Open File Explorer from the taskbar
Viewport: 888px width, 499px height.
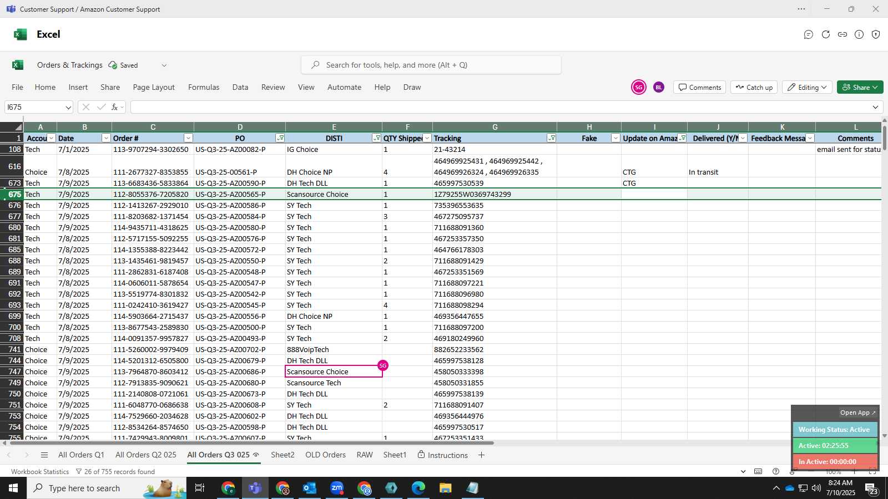click(x=445, y=488)
